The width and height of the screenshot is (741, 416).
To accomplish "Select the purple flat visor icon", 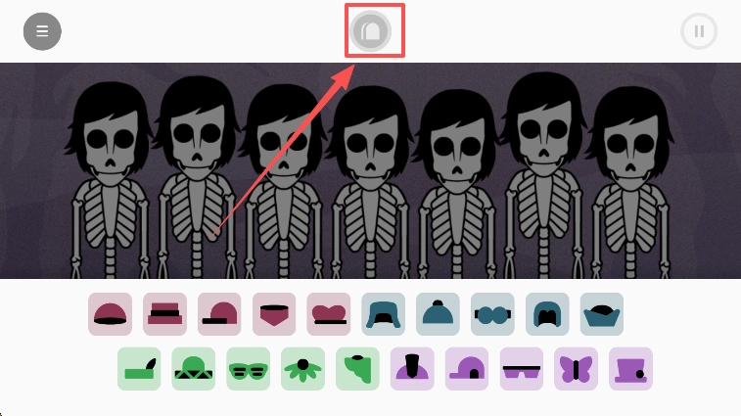I will 522,369.
